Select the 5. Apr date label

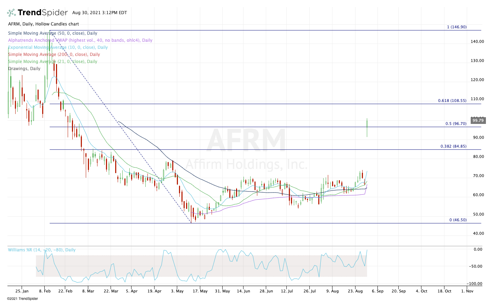point(131,291)
